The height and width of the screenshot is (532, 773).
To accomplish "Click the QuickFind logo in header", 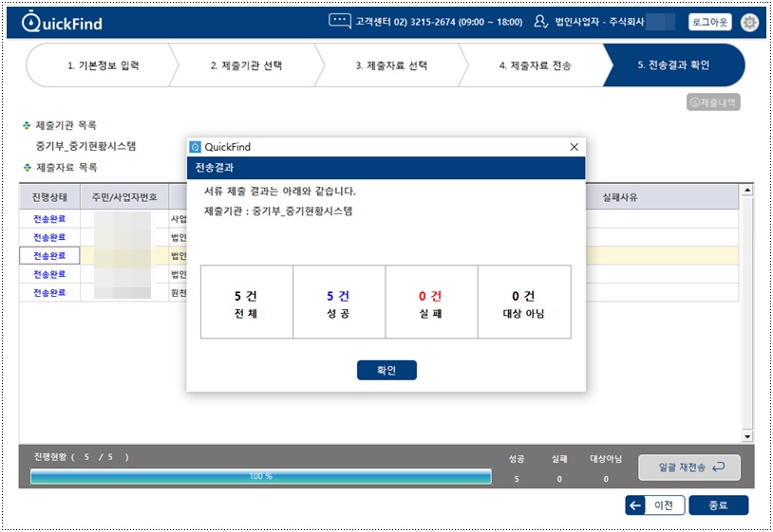I will [x=62, y=22].
